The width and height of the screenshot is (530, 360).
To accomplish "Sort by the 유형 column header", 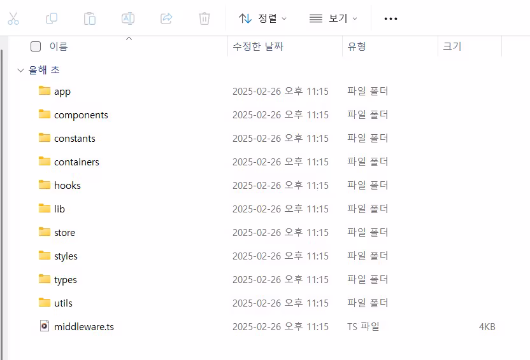I will click(357, 46).
